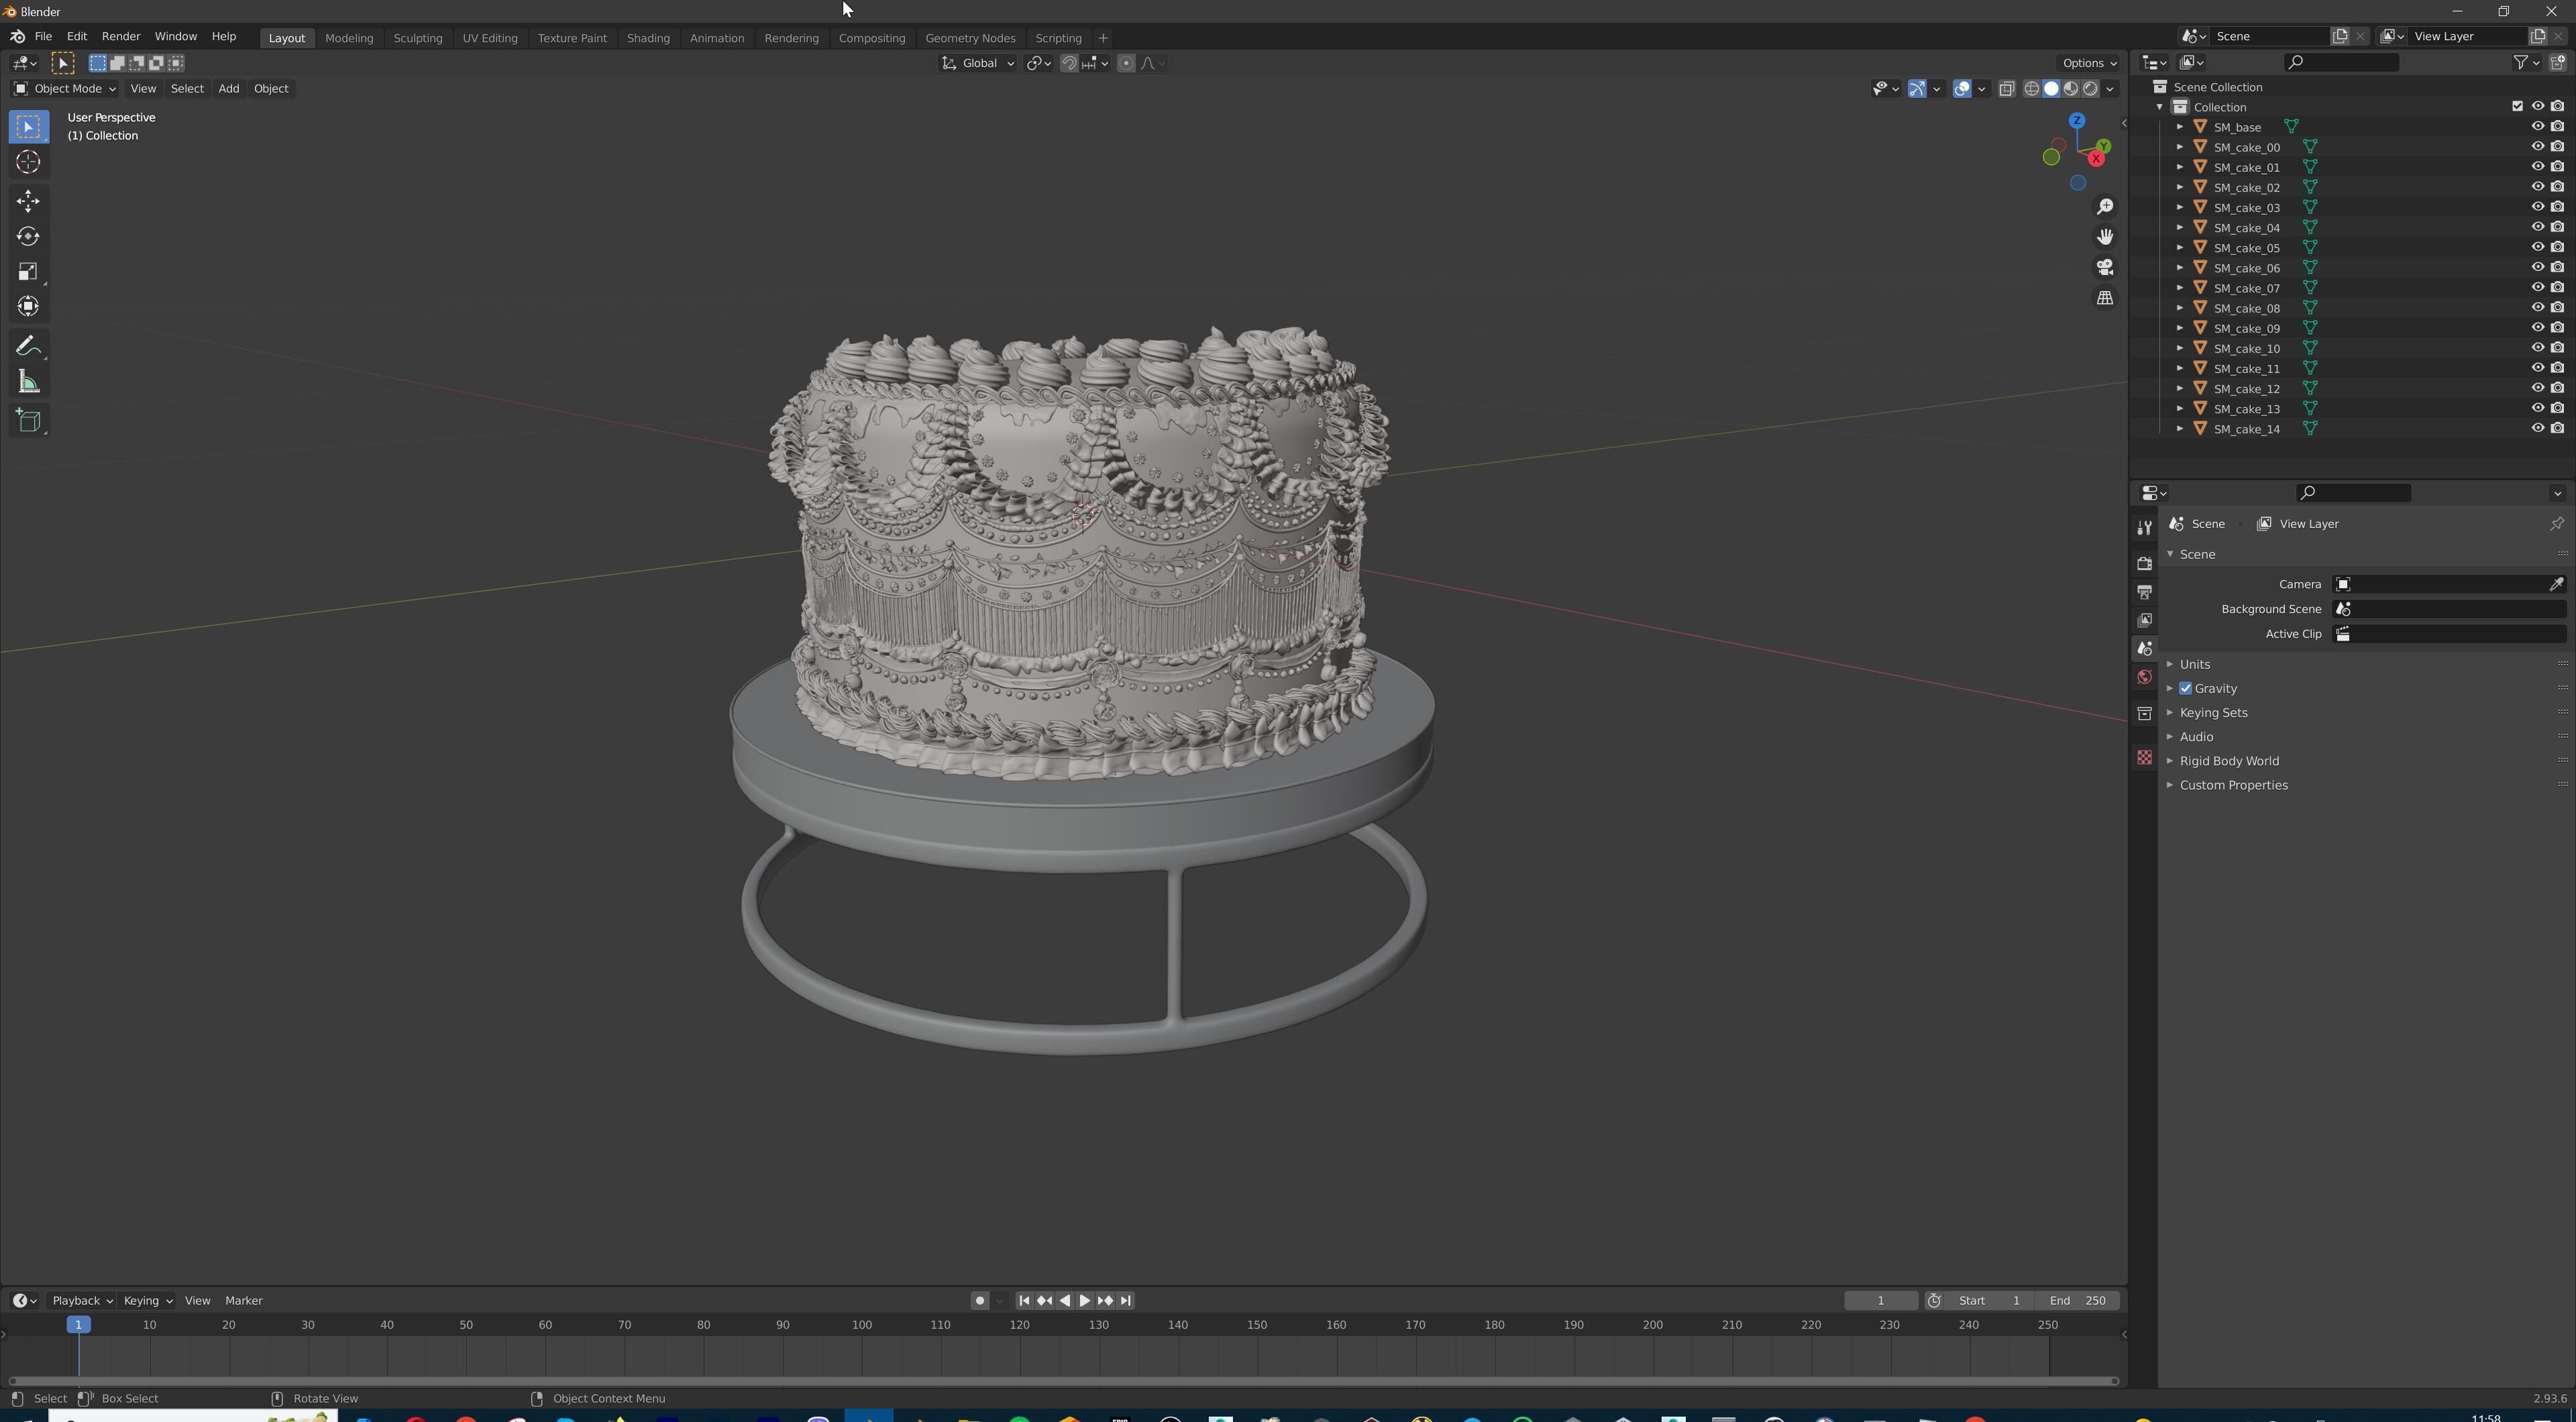
Task: Open the viewport Add menu
Action: [228, 88]
